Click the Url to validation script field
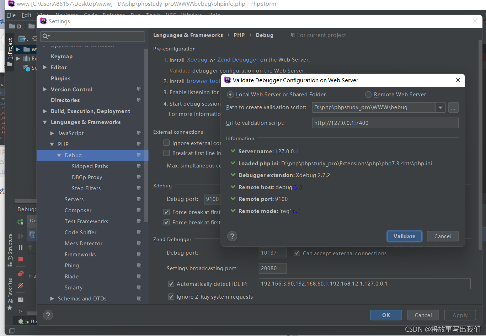The width and height of the screenshot is (486, 336). pyautogui.click(x=385, y=123)
